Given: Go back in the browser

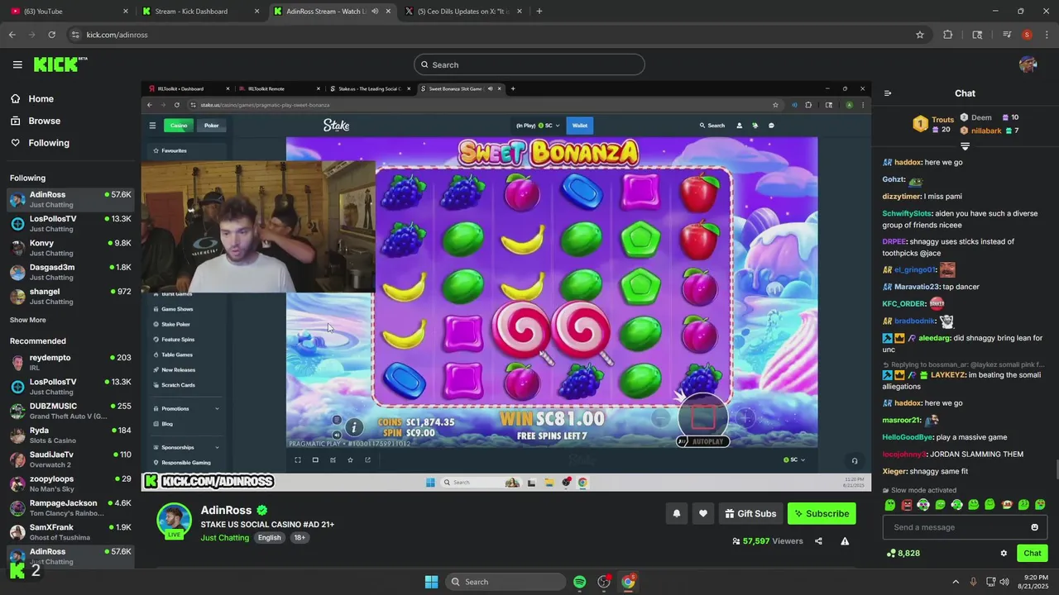Looking at the screenshot, I should (12, 35).
